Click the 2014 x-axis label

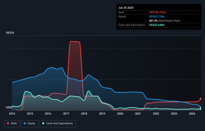pyautogui.click(x=12, y=114)
